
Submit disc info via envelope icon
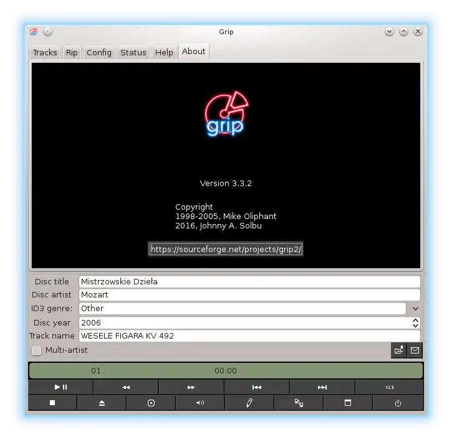click(x=415, y=350)
